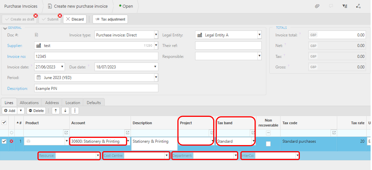The image size is (372, 170).
Task: Switch to the Address tab
Action: [x=52, y=102]
